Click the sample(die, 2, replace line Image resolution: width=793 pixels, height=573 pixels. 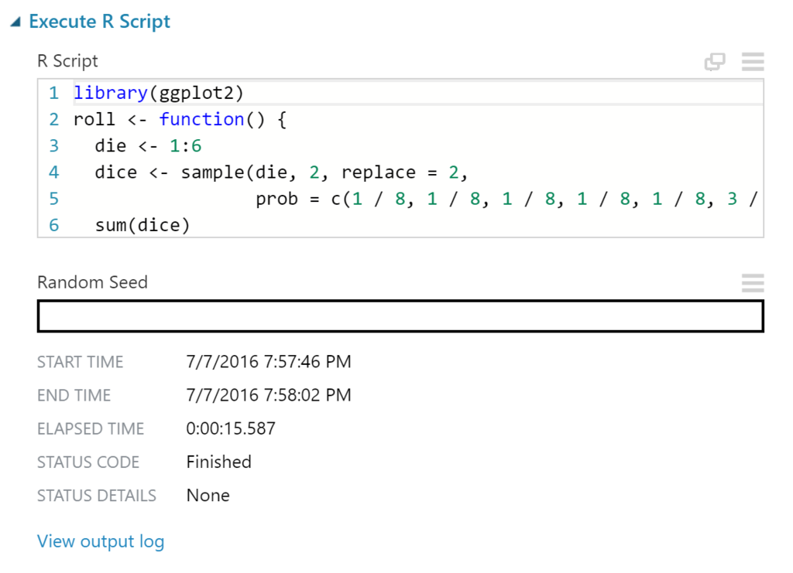point(417,172)
